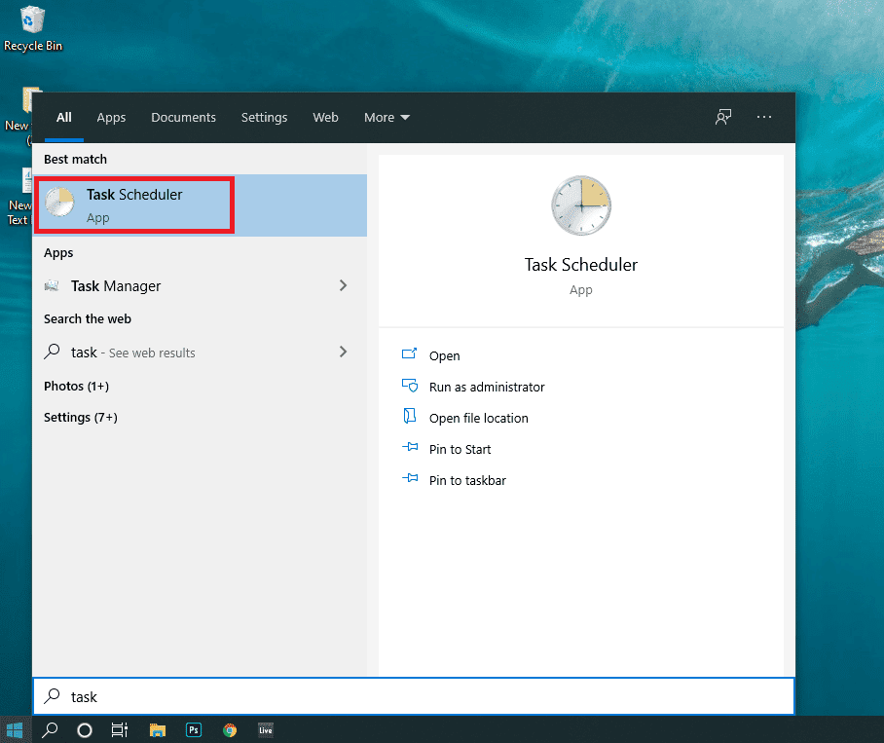Pin Task Scheduler to Start
The width and height of the screenshot is (884, 743).
pos(460,449)
